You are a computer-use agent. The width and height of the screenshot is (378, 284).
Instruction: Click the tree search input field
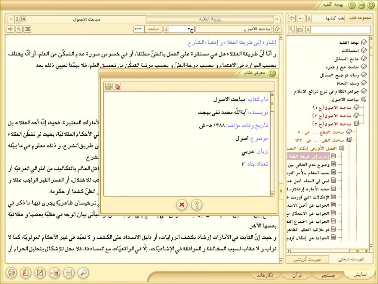click(341, 30)
